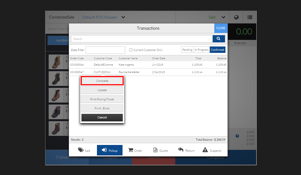Switch filter to In Progress status
This screenshot has width=301, height=175.
click(x=201, y=50)
